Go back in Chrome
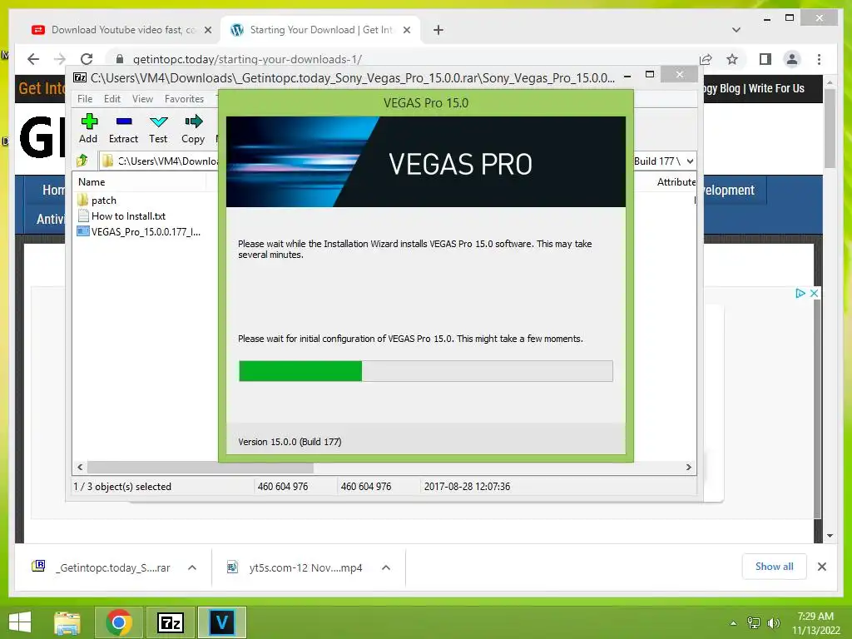The image size is (852, 639). [x=33, y=59]
